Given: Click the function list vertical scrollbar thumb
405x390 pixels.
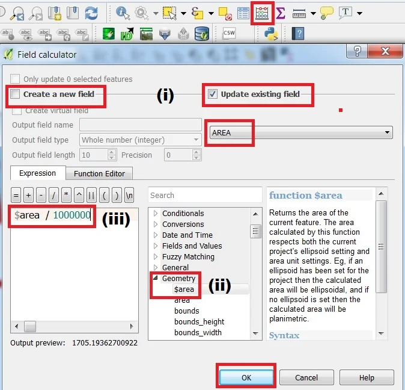Looking at the screenshot, I should point(256,231).
